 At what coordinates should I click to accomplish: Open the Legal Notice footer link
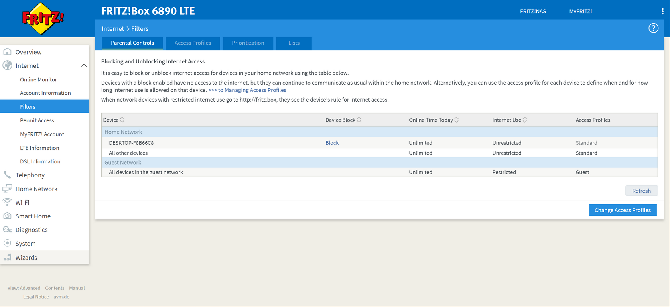pyautogui.click(x=36, y=297)
